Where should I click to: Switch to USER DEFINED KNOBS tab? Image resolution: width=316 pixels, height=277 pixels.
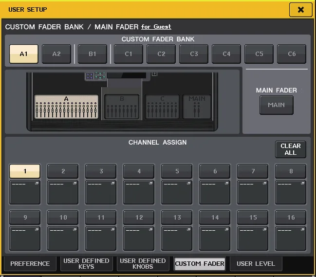pyautogui.click(x=143, y=263)
